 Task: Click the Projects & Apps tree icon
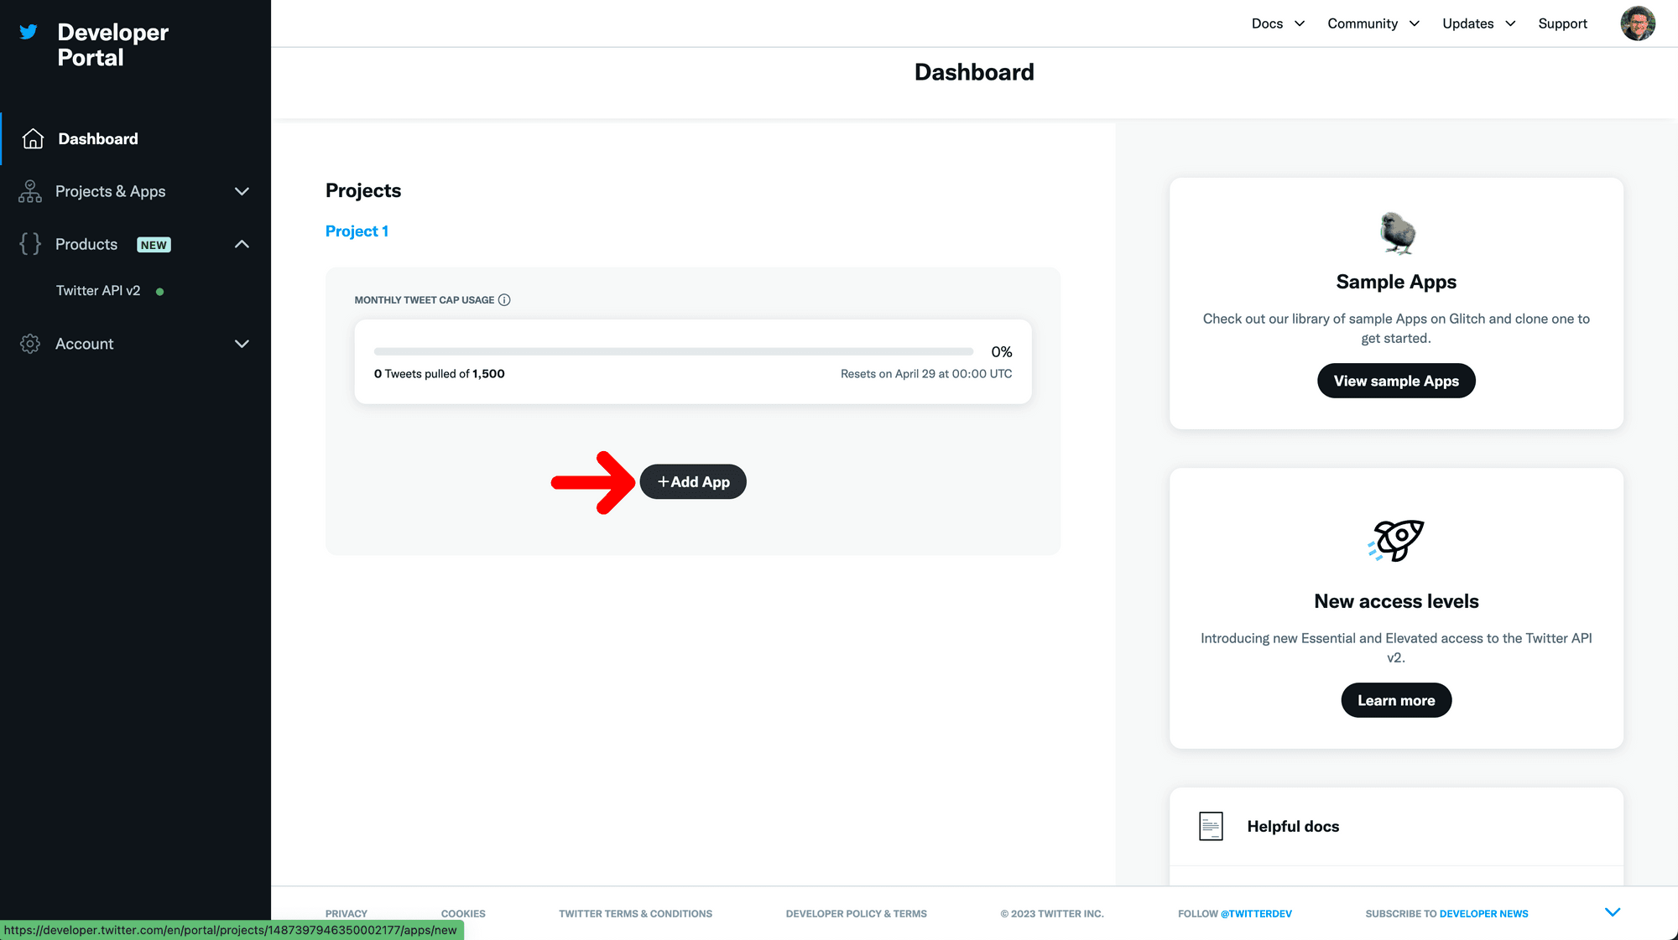pyautogui.click(x=31, y=191)
